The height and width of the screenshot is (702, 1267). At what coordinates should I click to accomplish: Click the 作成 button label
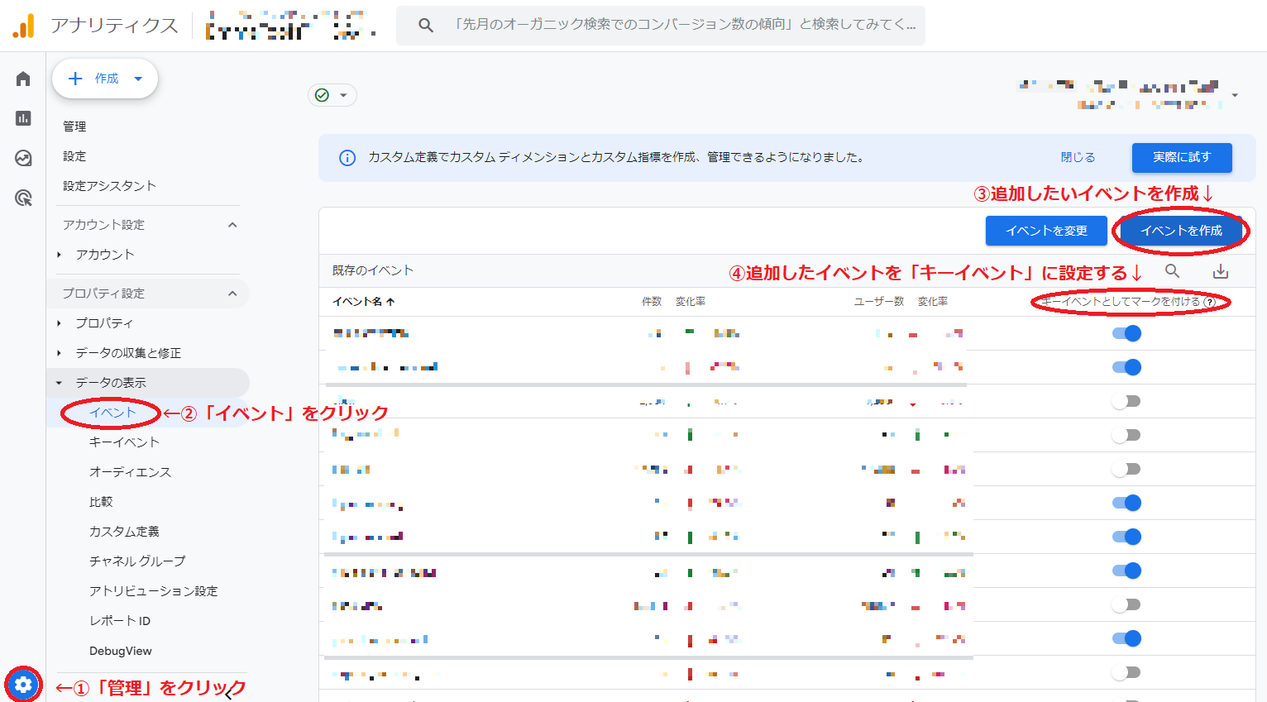[107, 79]
